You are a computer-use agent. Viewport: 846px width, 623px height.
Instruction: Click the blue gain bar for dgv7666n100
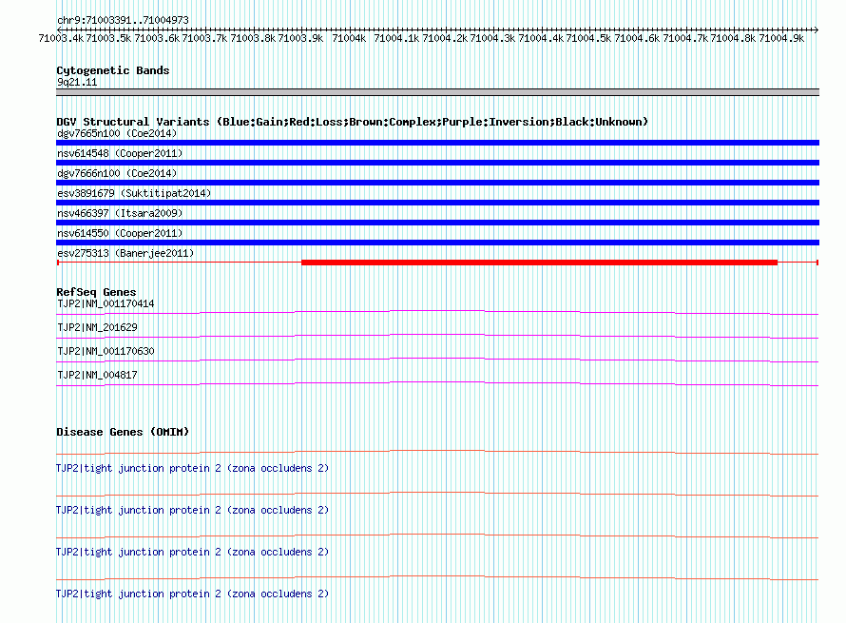437,183
